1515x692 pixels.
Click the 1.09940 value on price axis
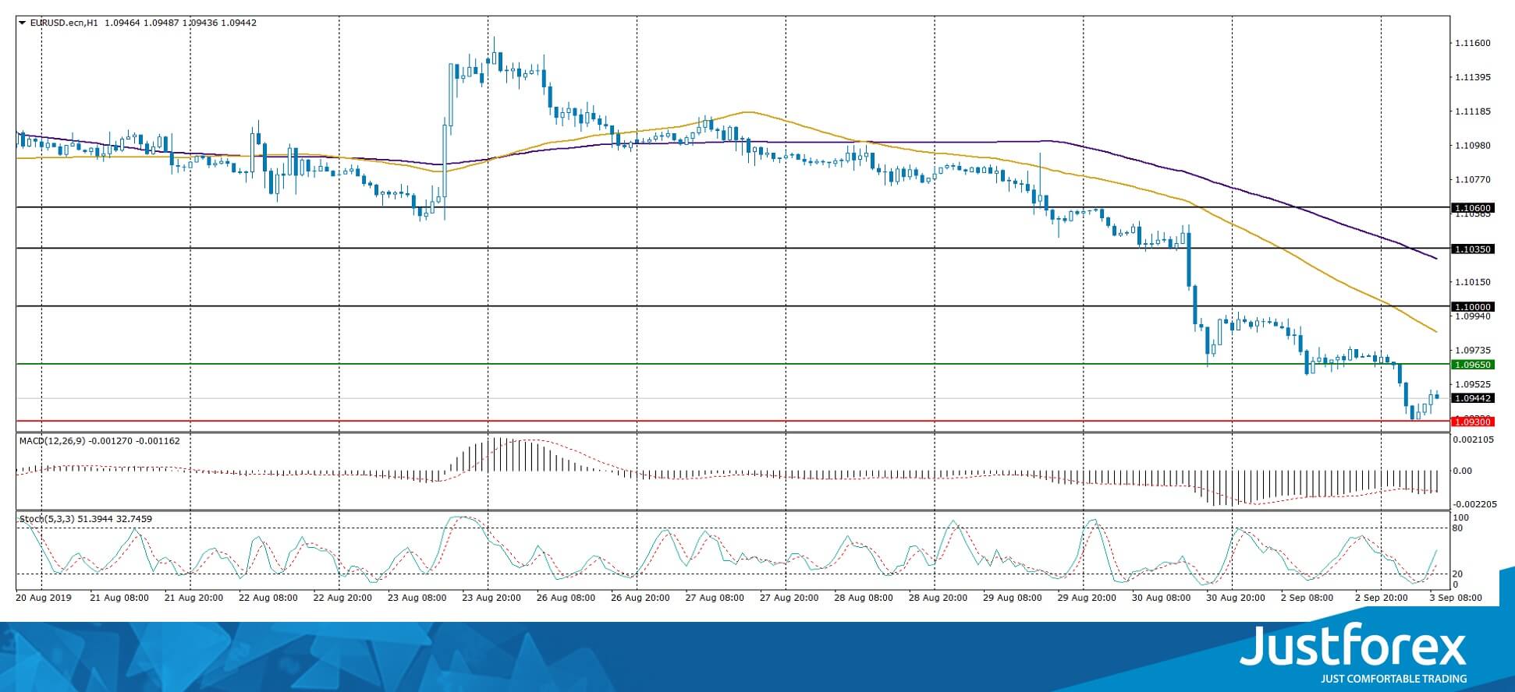point(1473,316)
